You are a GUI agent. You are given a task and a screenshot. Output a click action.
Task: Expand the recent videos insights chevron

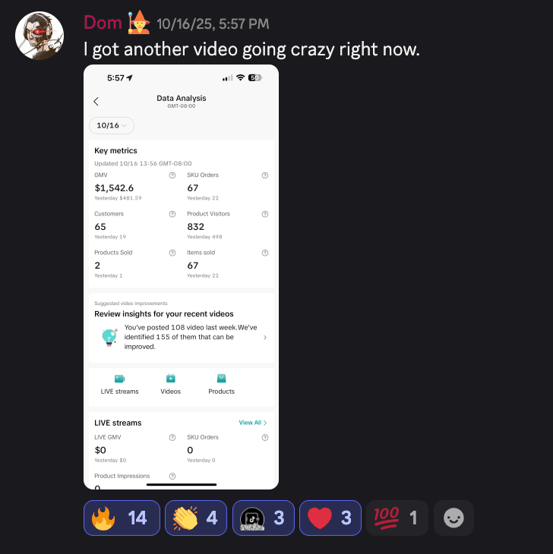coord(265,338)
